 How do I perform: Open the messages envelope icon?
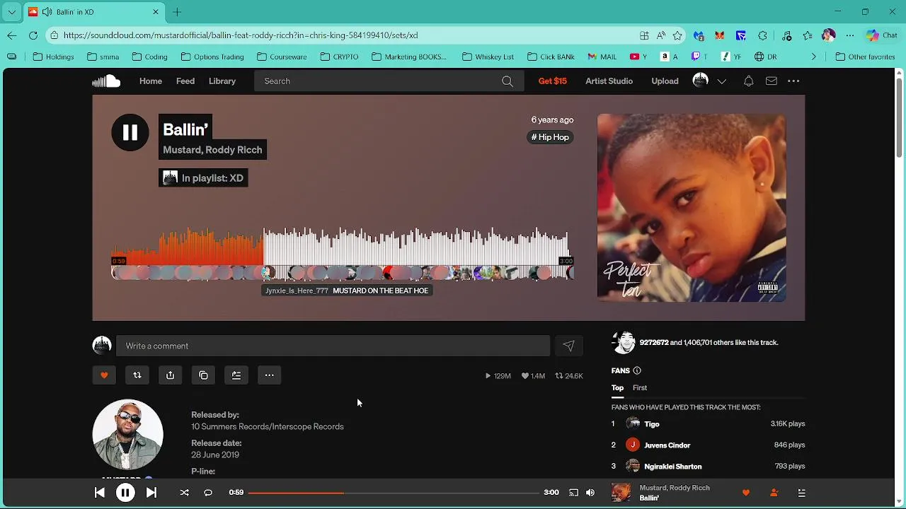tap(772, 81)
